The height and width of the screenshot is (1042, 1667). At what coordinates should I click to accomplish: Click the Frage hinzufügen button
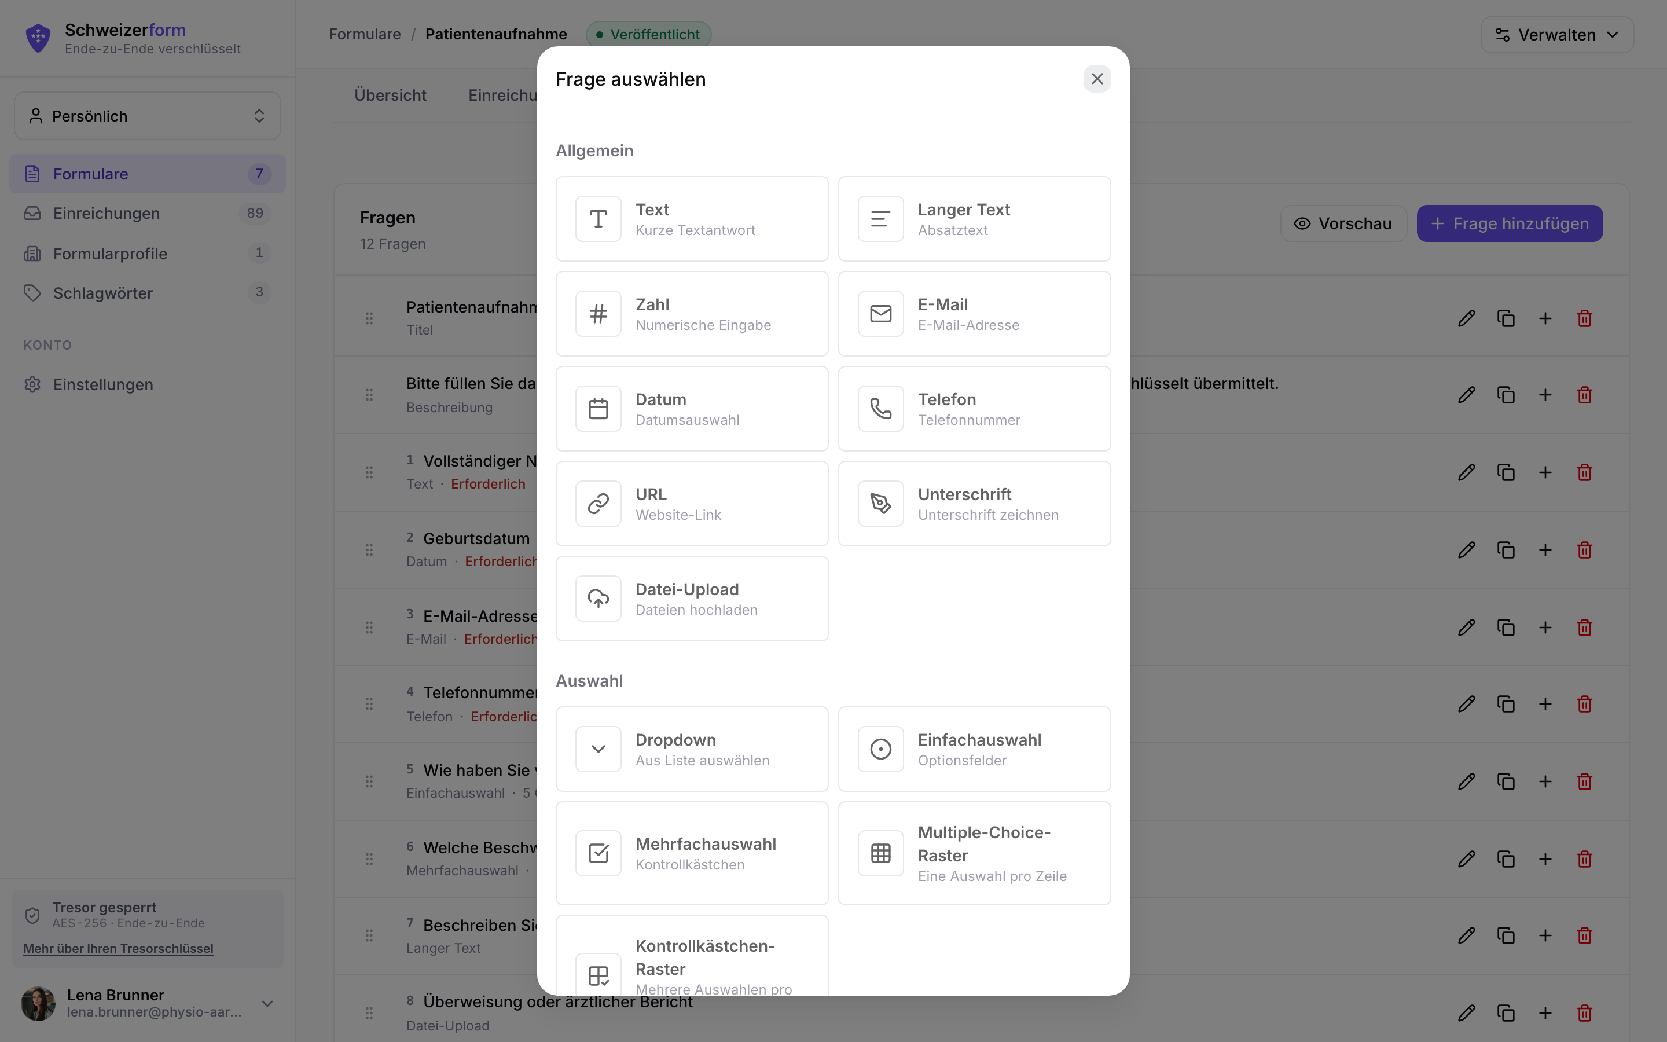(1509, 223)
